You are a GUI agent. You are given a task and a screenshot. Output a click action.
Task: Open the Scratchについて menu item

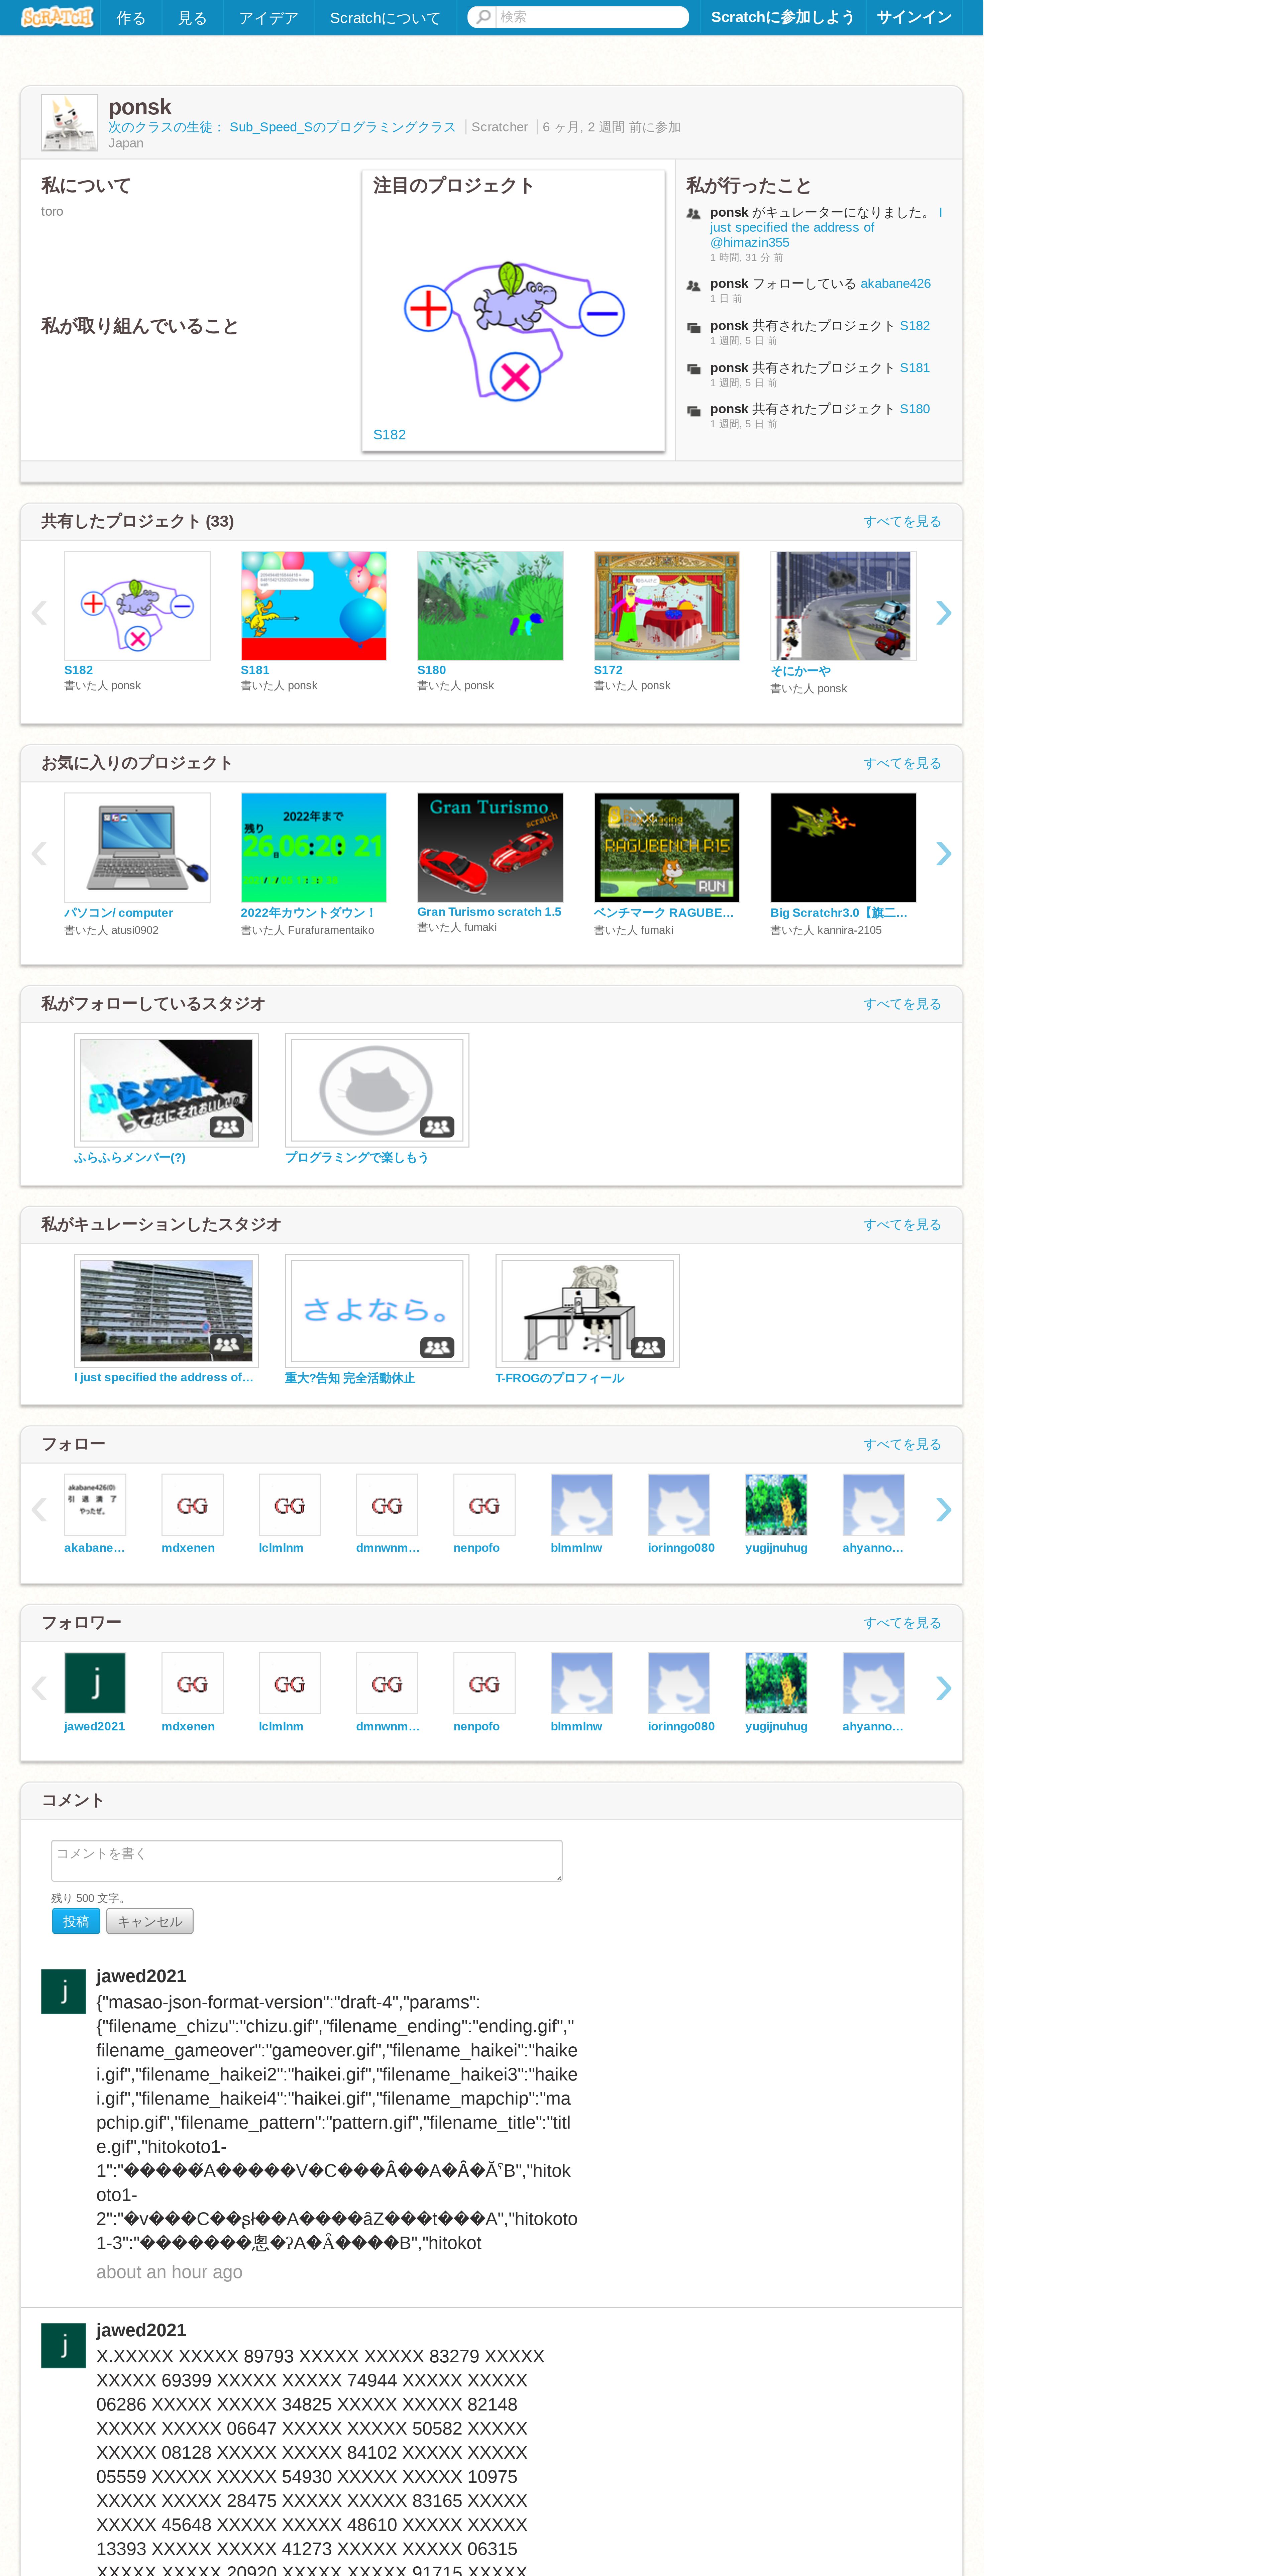pos(385,18)
